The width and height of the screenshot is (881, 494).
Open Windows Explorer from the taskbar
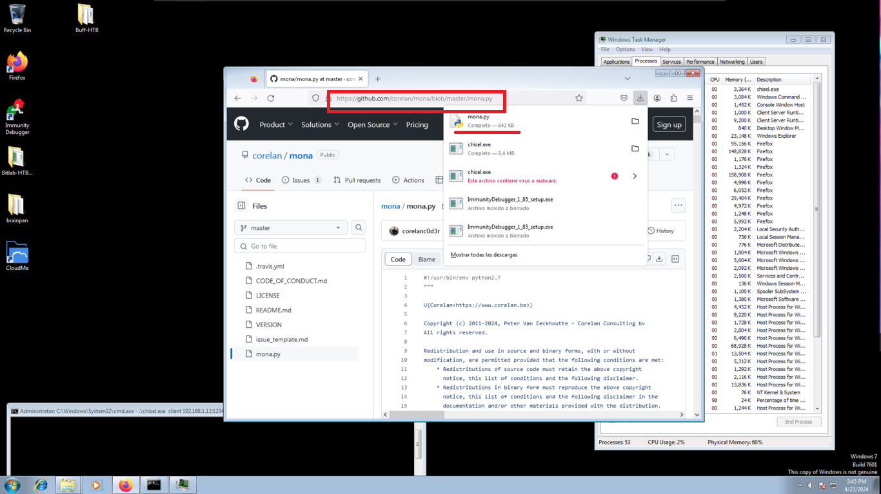[x=68, y=485]
